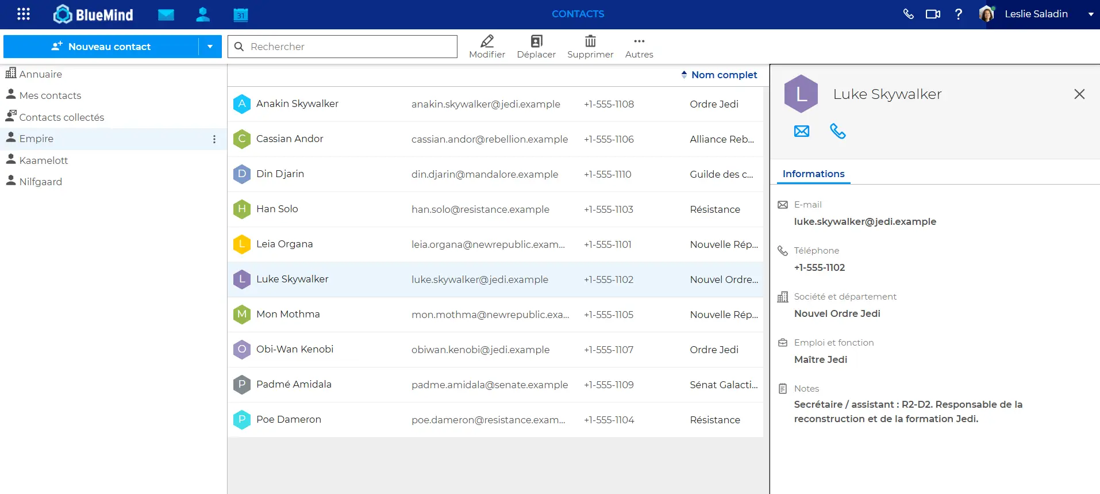This screenshot has width=1100, height=494.
Task: Click the Nouveau contact button
Action: coord(101,47)
